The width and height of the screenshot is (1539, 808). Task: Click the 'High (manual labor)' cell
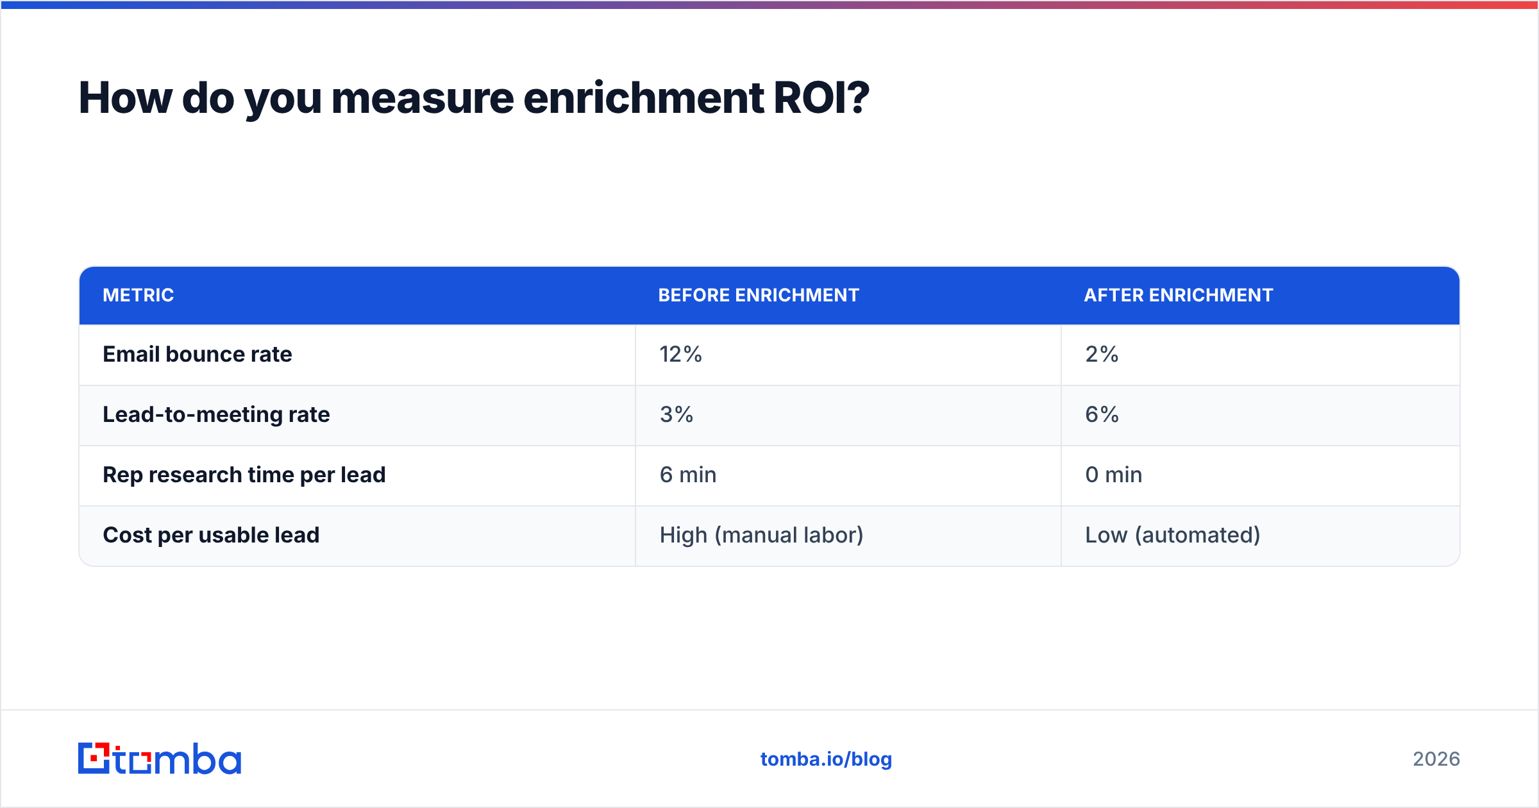(848, 535)
